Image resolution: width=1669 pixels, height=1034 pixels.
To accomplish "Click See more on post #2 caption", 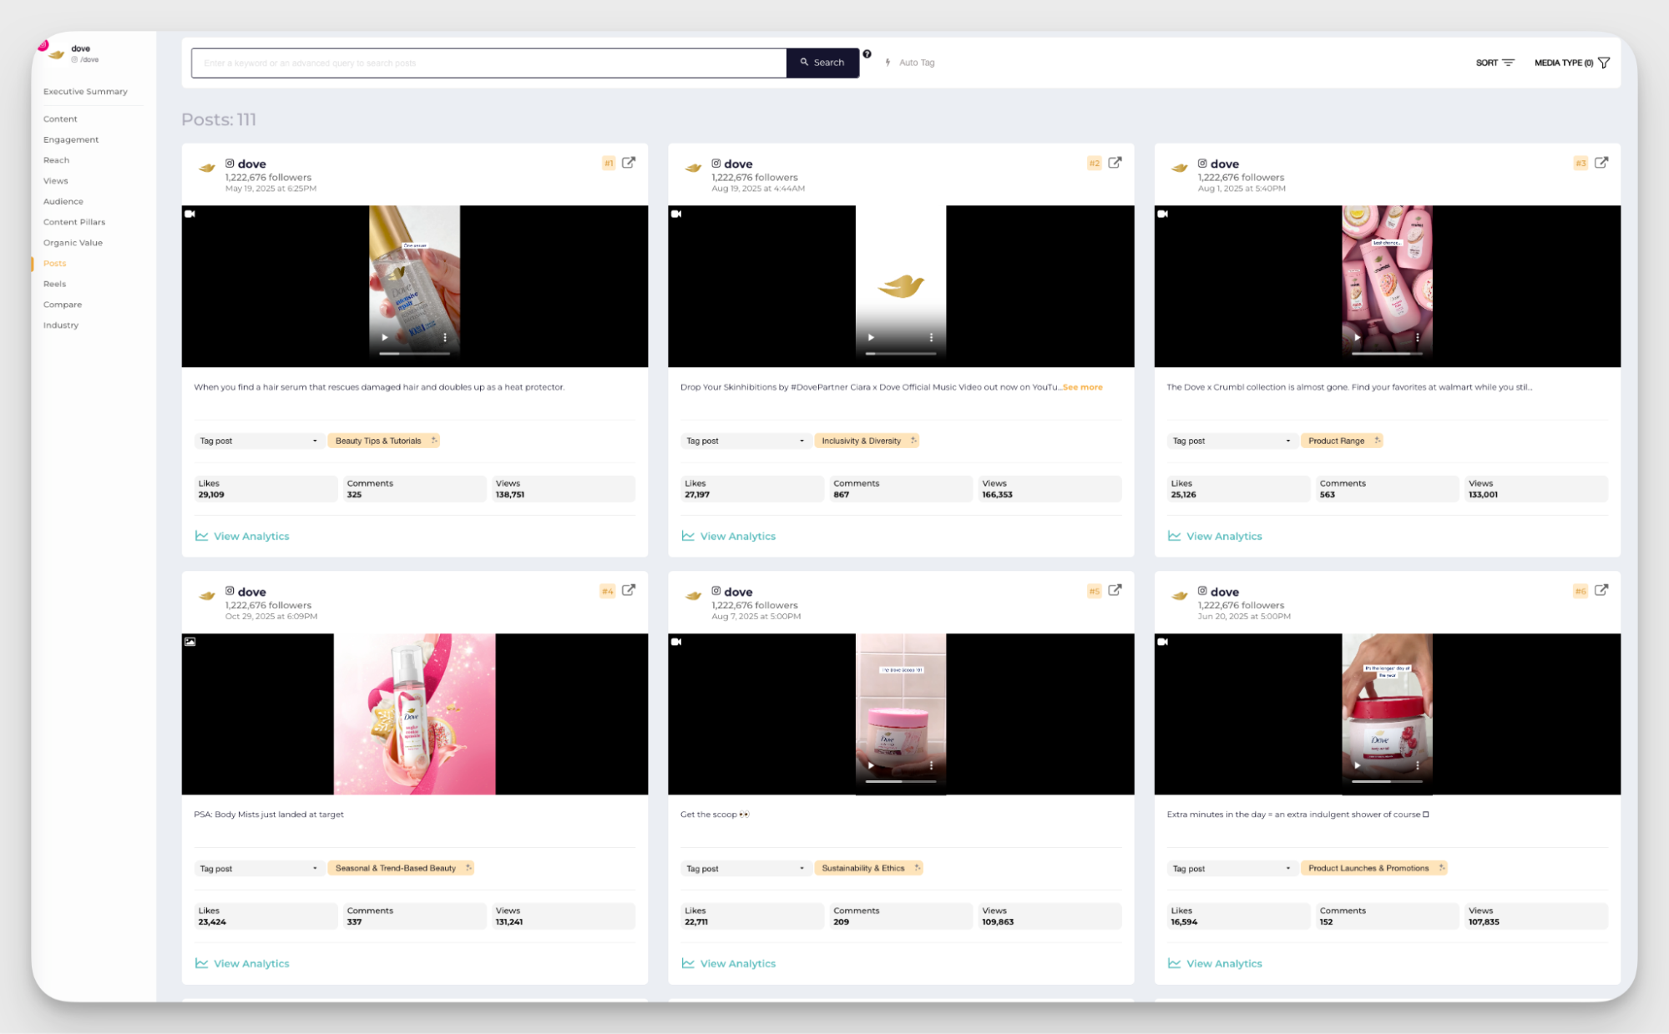I will coord(1082,386).
